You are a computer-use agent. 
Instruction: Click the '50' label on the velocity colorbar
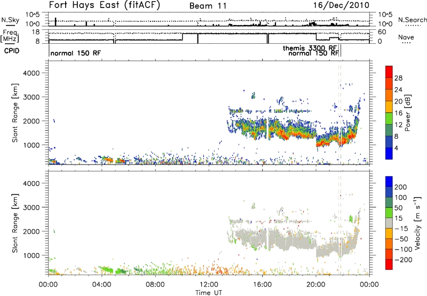[x=398, y=208]
